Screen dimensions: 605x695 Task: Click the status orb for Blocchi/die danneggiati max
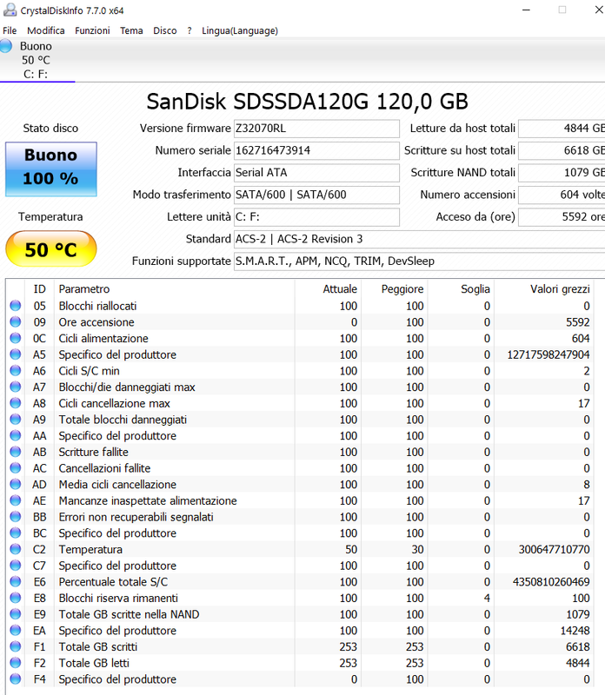(x=16, y=387)
